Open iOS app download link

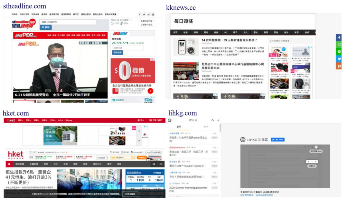[x=246, y=195]
